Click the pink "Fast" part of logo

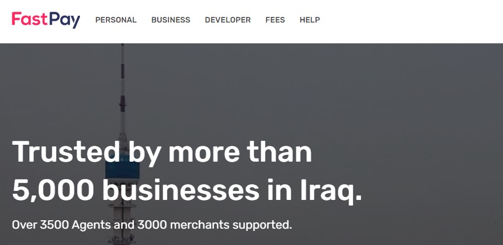tap(29, 19)
